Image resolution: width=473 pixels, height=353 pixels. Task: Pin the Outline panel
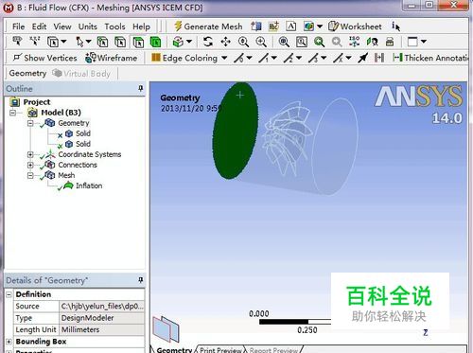point(141,88)
